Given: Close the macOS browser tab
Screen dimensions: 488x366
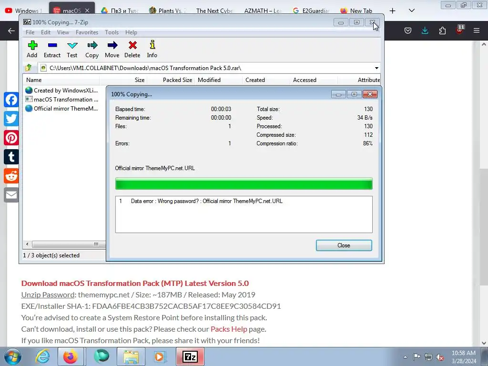Looking at the screenshot, I should click(87, 10).
